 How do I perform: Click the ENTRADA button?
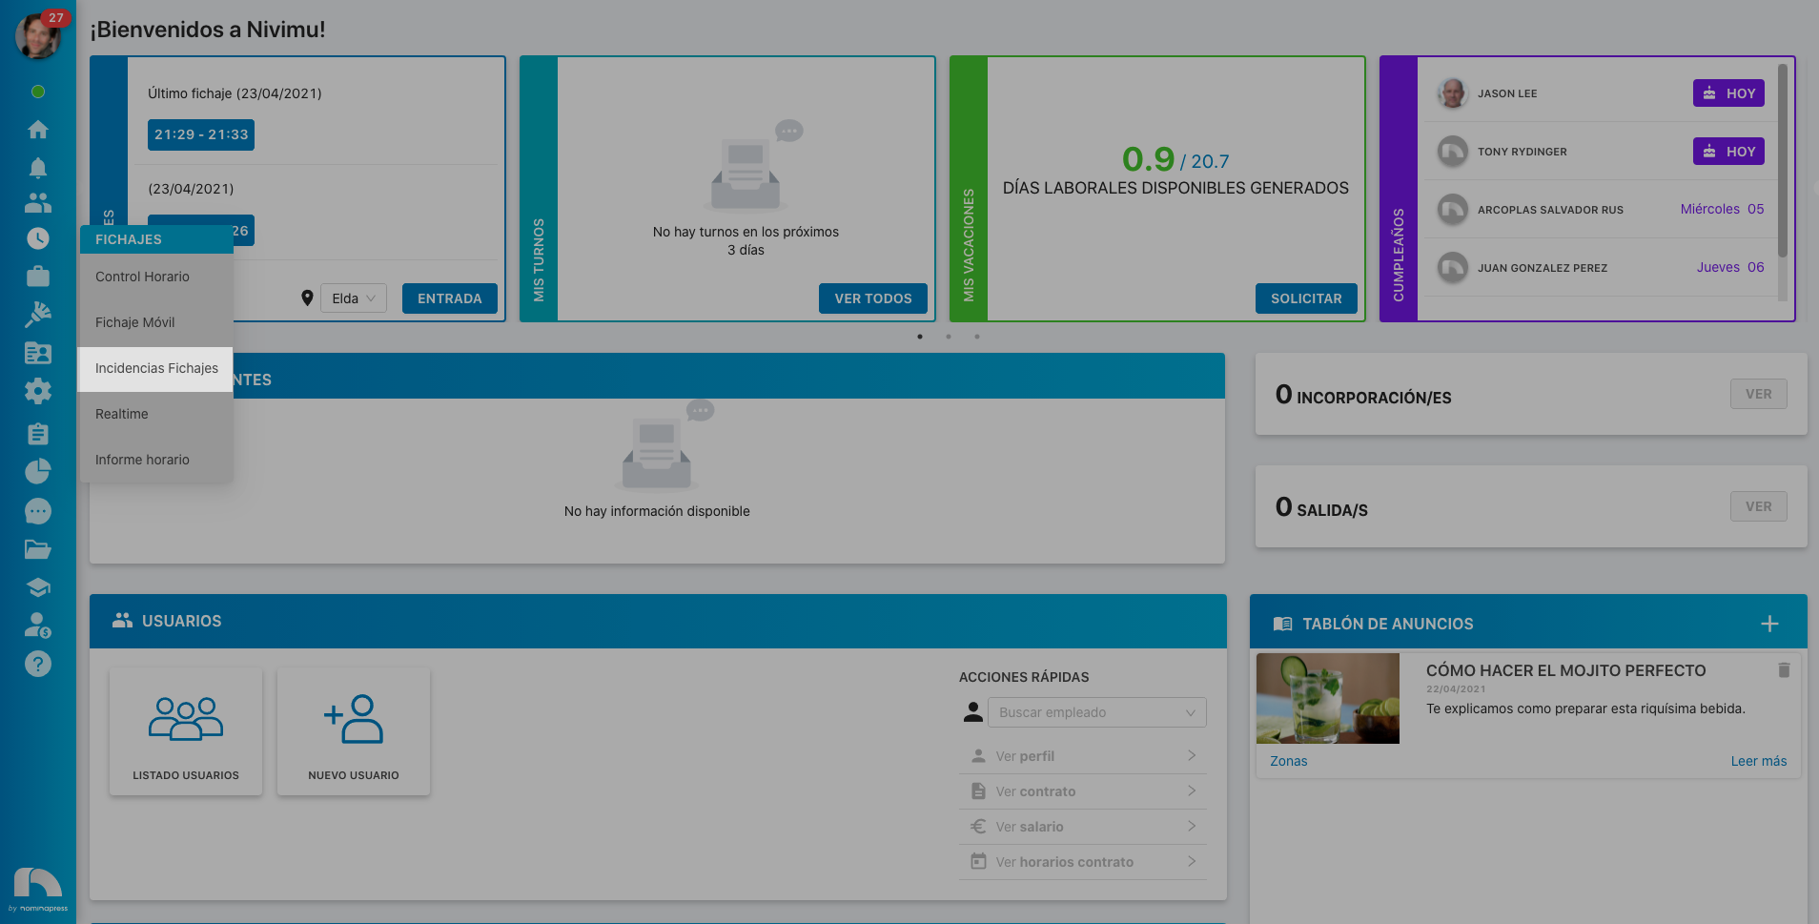click(450, 298)
